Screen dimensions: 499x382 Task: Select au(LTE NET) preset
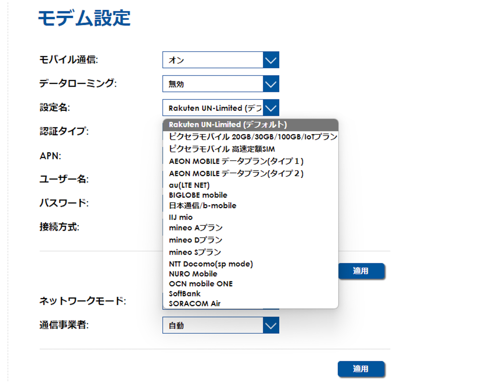point(189,185)
